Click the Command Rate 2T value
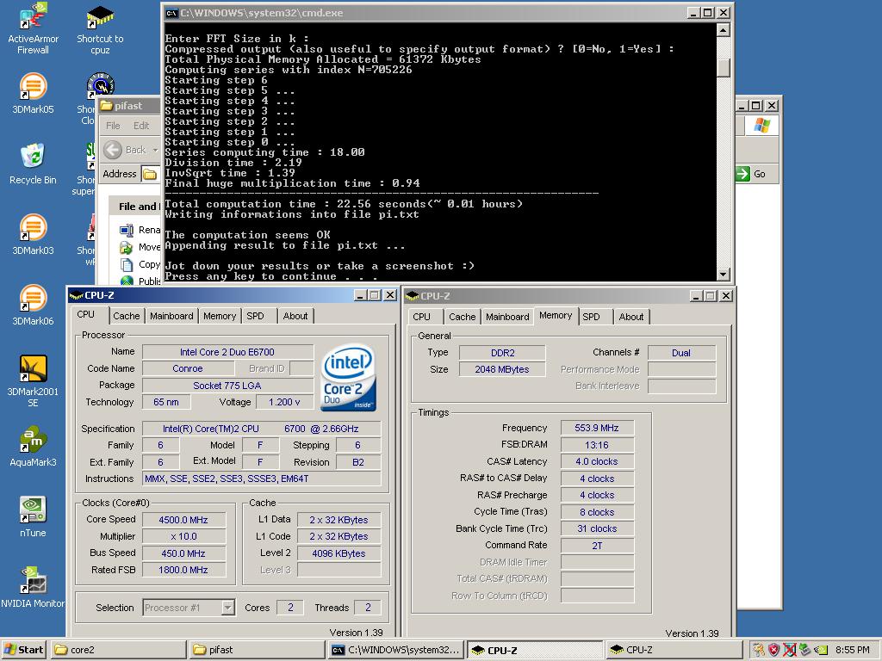Viewport: 882px width, 661px height. (x=597, y=546)
